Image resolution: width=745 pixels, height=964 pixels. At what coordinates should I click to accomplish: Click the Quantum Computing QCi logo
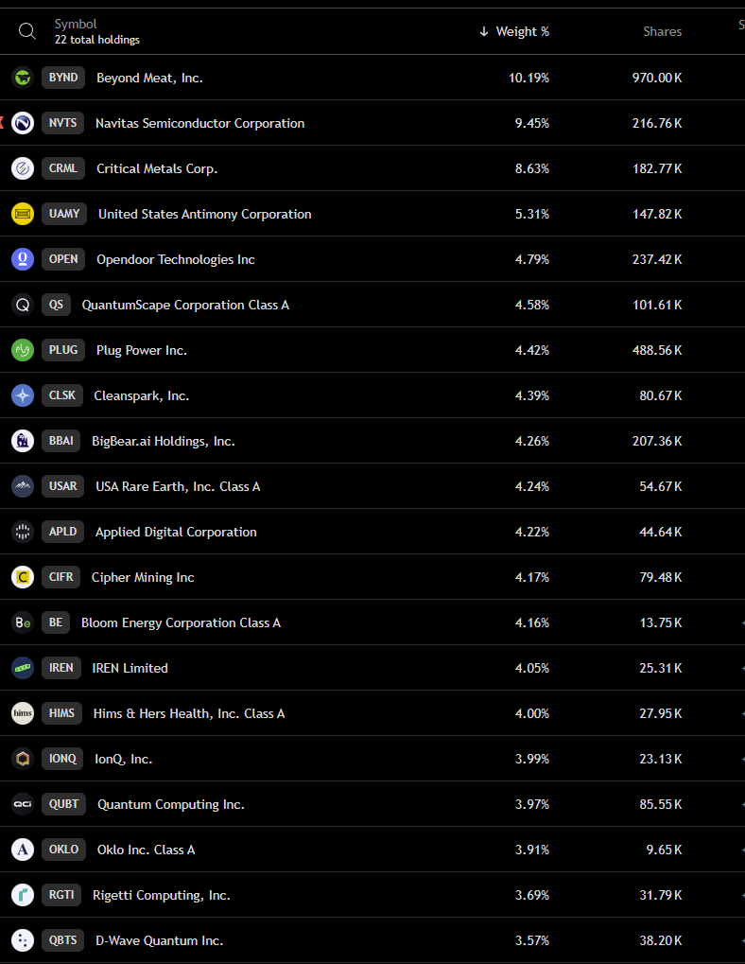point(23,804)
